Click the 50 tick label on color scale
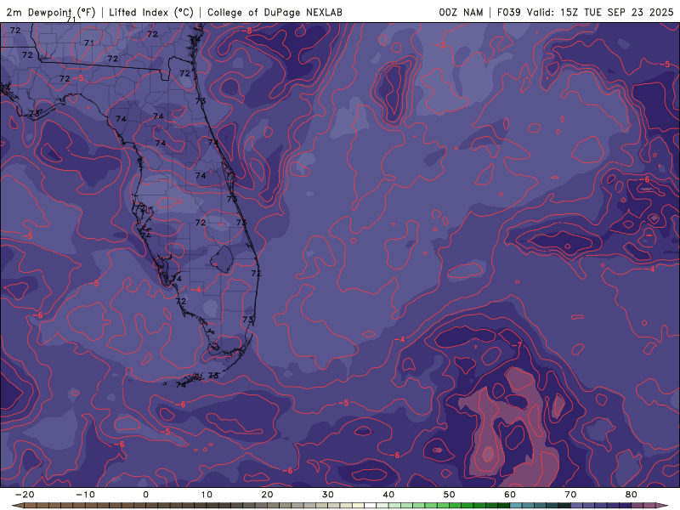 (x=450, y=495)
